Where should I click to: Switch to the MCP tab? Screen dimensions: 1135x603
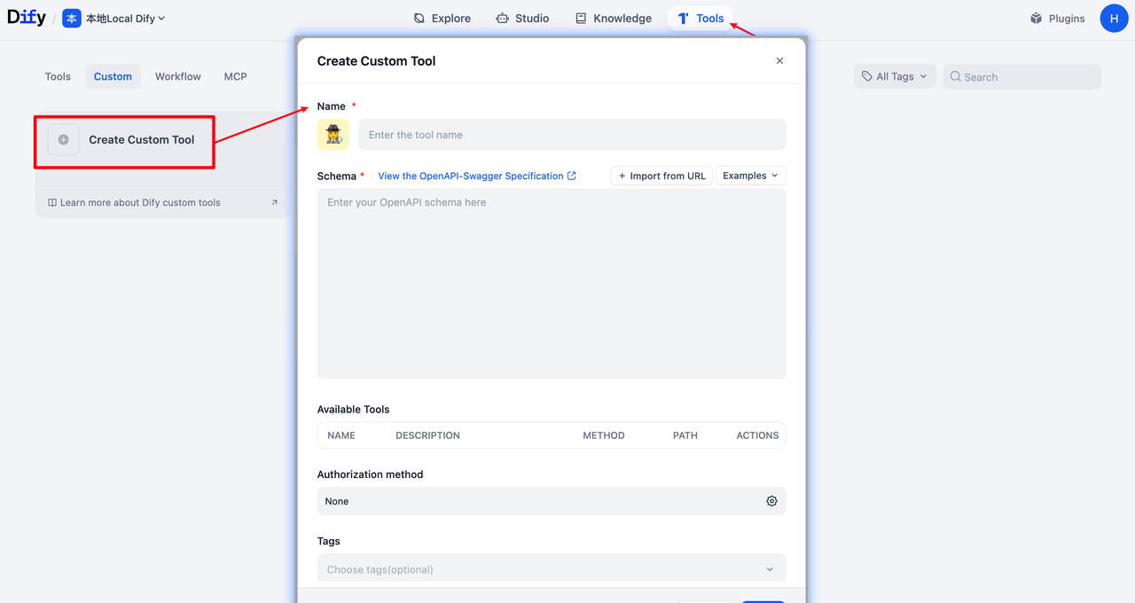click(235, 76)
